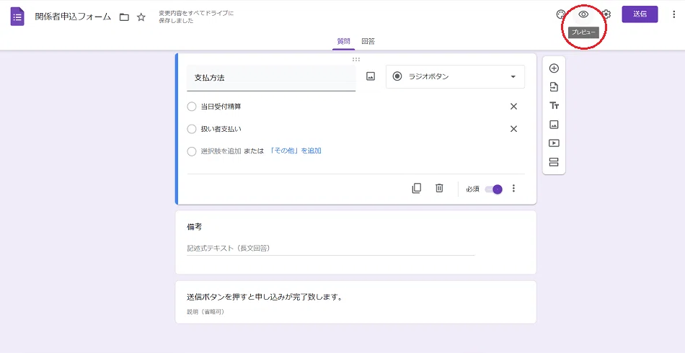Open the theme palette customizer

coord(561,14)
